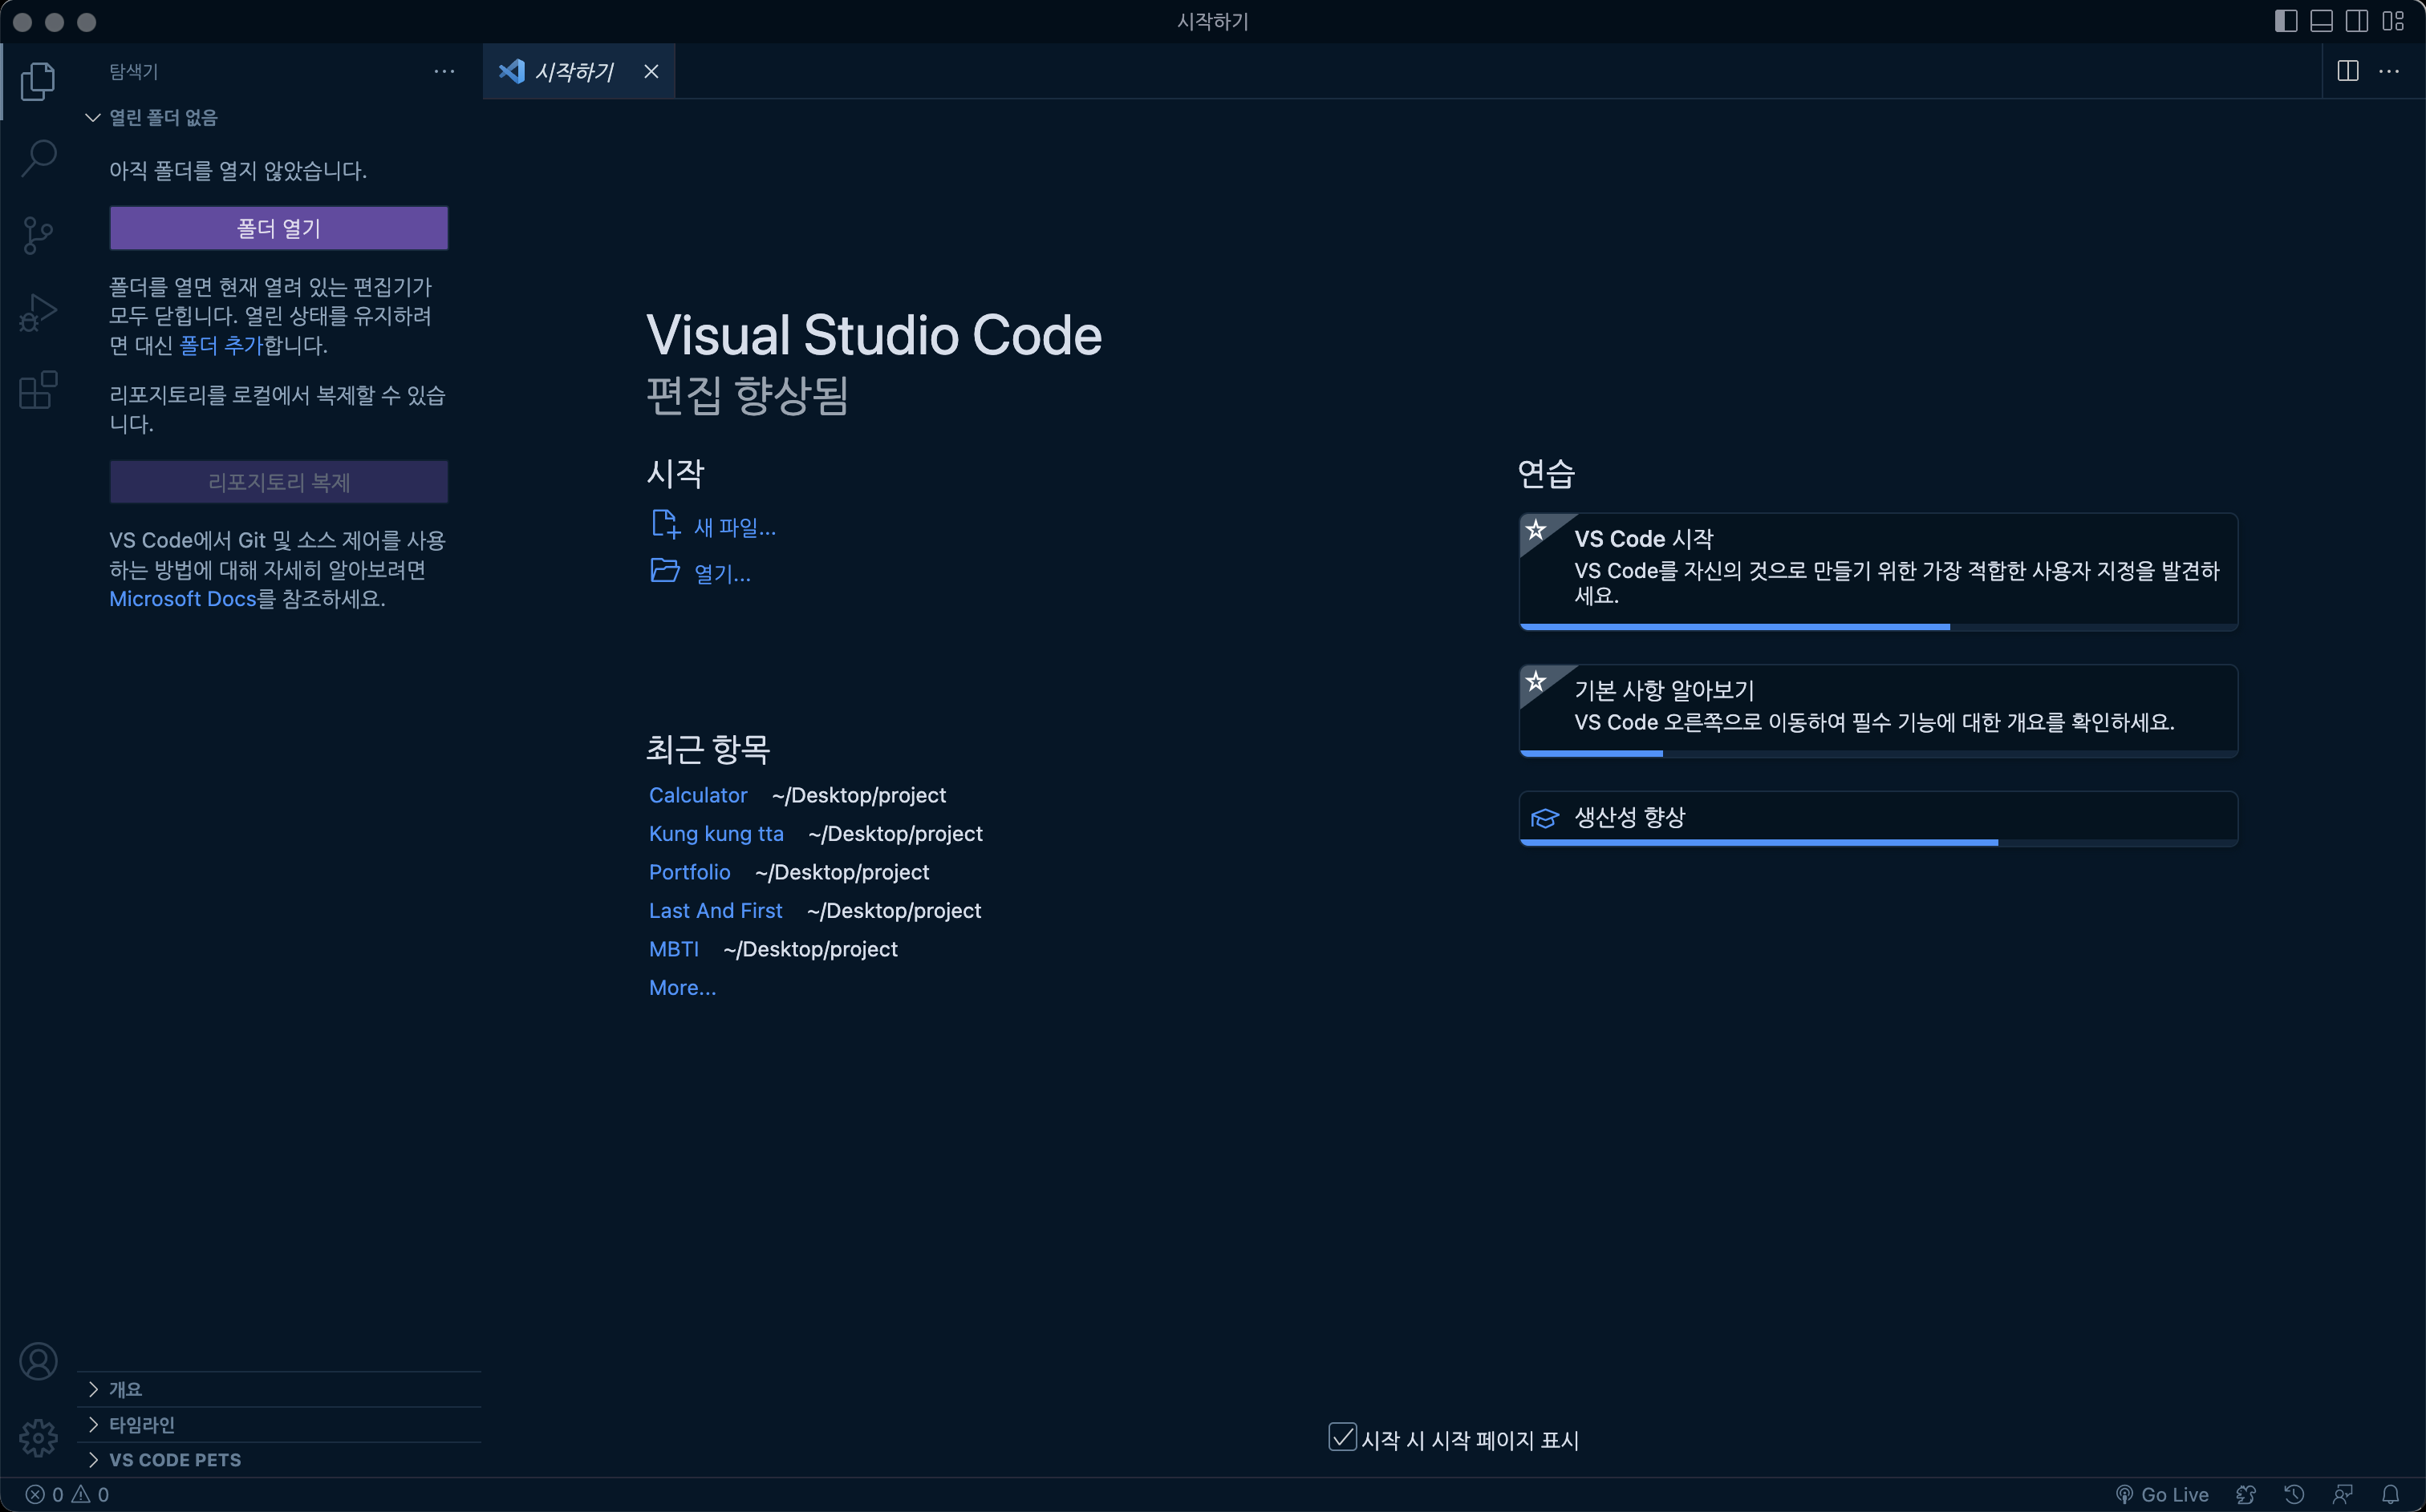Toggle secondary side bar layout icon
Viewport: 2426px width, 1512px height.
pyautogui.click(x=2357, y=21)
